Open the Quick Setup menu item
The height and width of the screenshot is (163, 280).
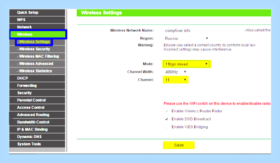tap(37, 13)
